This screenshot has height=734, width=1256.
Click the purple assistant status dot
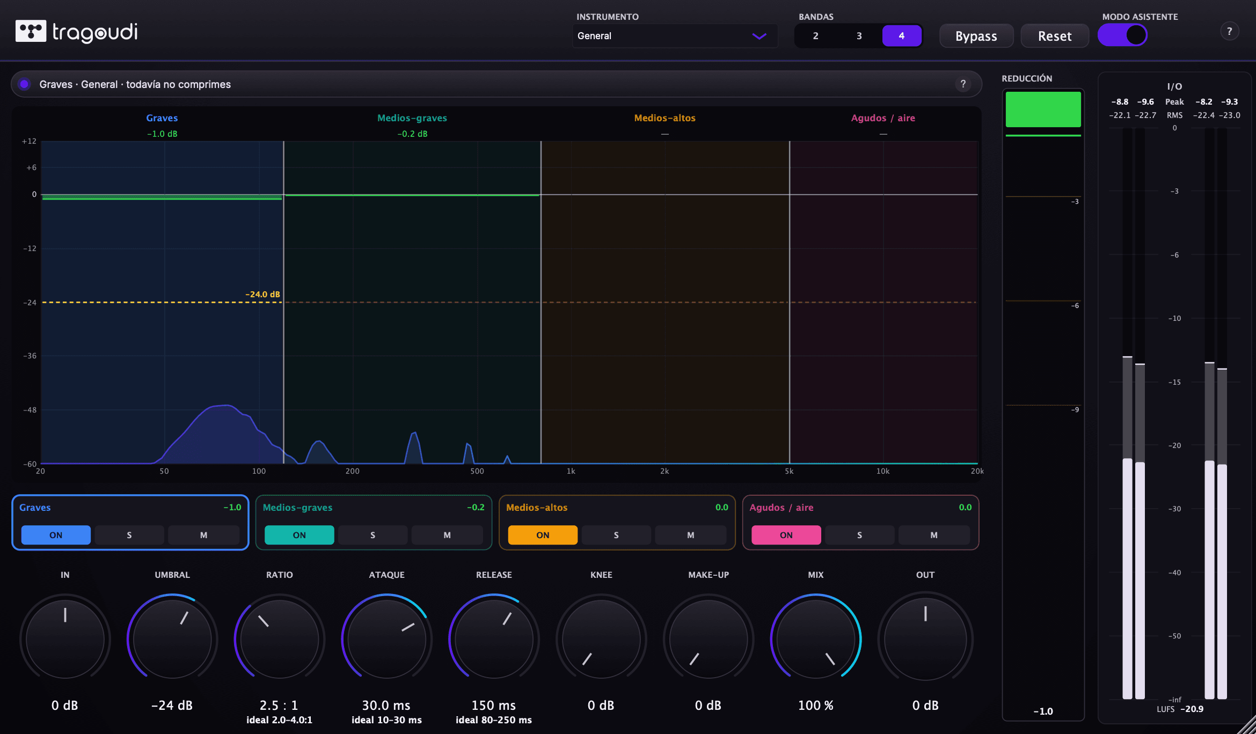[24, 84]
